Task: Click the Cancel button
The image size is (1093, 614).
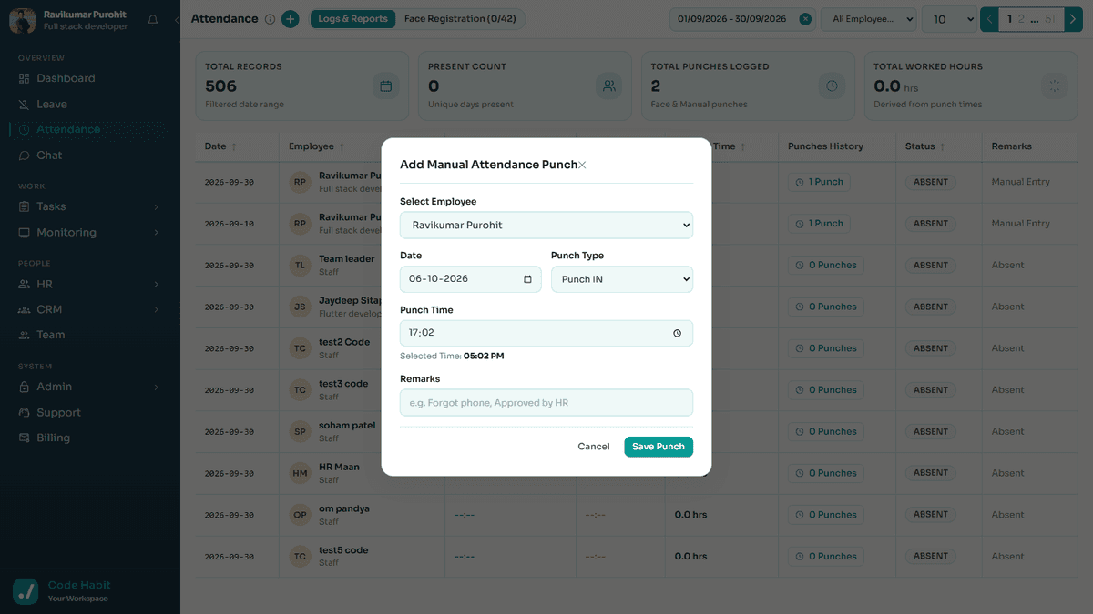Action: 594,447
